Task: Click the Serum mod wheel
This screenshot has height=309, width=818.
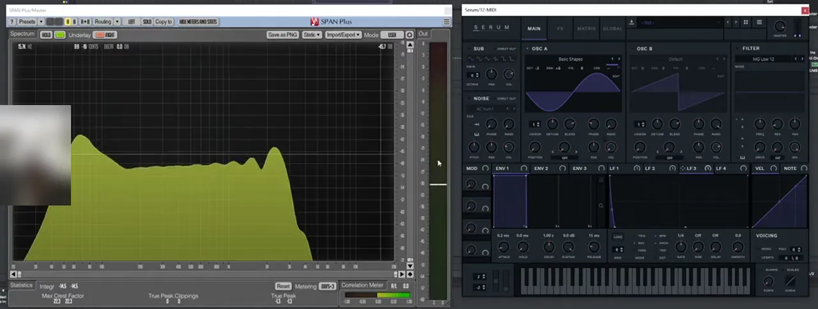Action: 507,281
